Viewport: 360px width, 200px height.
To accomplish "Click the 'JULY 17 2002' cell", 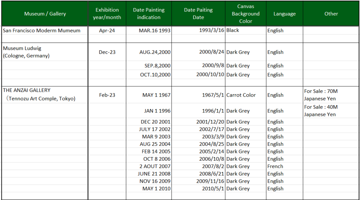I will point(149,129).
